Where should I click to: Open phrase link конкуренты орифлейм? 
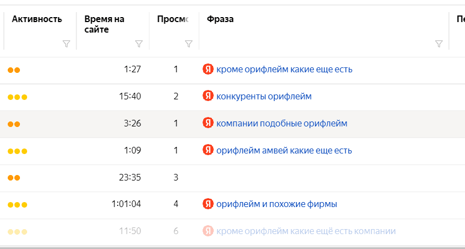(264, 97)
